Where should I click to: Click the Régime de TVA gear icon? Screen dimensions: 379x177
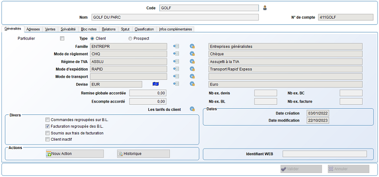pyautogui.click(x=193, y=62)
